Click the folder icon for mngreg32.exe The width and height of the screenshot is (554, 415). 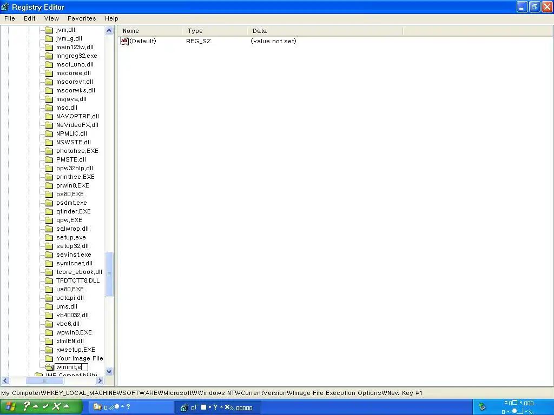tap(49, 56)
